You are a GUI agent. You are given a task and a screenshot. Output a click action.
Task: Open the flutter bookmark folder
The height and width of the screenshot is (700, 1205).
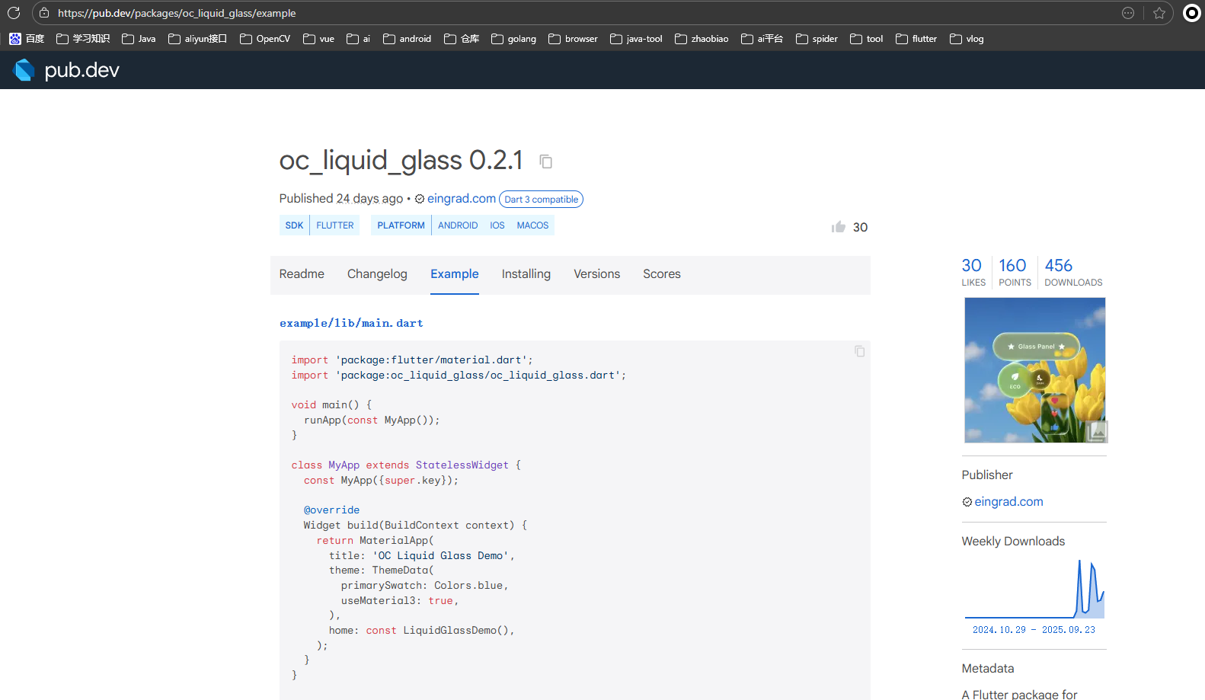coord(916,39)
